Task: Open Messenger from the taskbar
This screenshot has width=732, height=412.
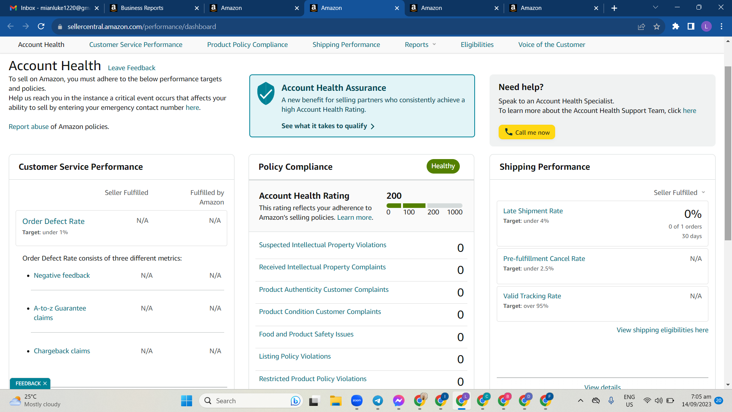Action: [x=399, y=401]
